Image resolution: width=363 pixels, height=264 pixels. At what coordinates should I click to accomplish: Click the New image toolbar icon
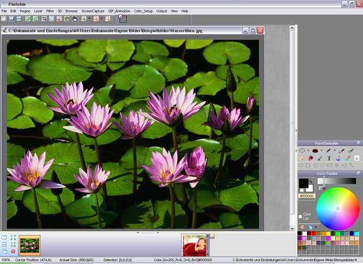pyautogui.click(x=4, y=19)
